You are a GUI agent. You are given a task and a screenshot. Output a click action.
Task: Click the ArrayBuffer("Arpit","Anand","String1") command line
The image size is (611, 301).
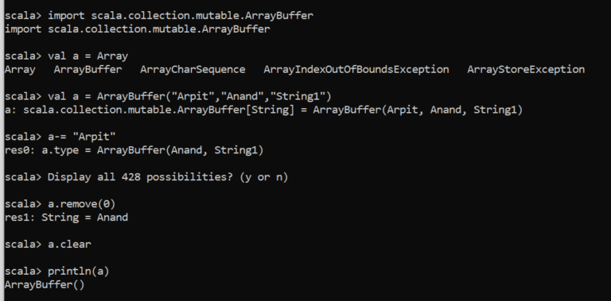click(168, 96)
